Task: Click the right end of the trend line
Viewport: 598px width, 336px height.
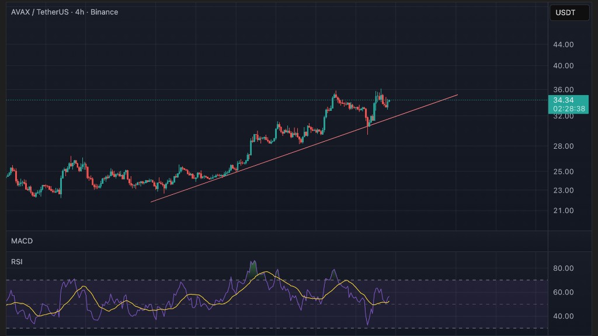Action: [457, 94]
